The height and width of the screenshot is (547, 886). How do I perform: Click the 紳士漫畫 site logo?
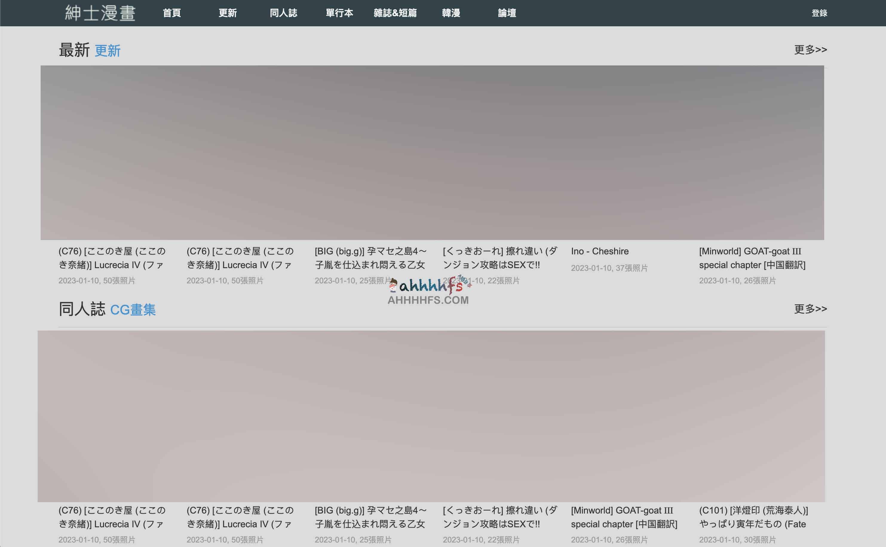[x=100, y=13]
